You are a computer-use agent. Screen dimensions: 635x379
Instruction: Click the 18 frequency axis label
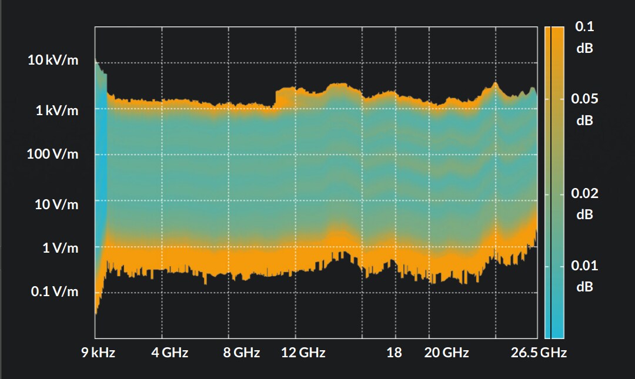(x=394, y=353)
